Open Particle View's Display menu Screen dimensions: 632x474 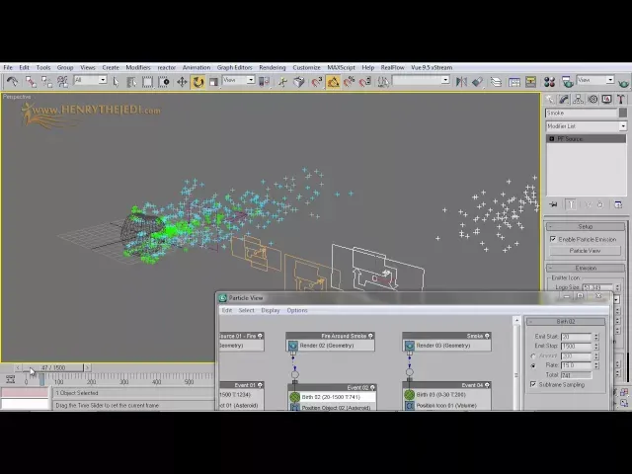(x=270, y=310)
